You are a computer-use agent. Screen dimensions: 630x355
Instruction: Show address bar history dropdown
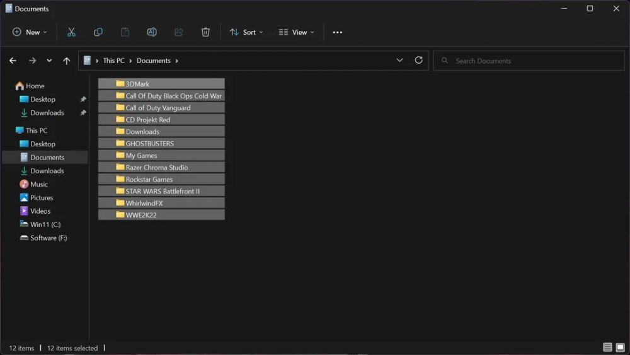(x=399, y=61)
